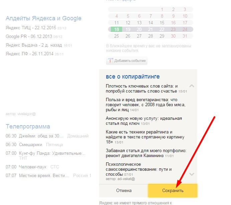Select day 14 in the calendar

(x=151, y=23)
